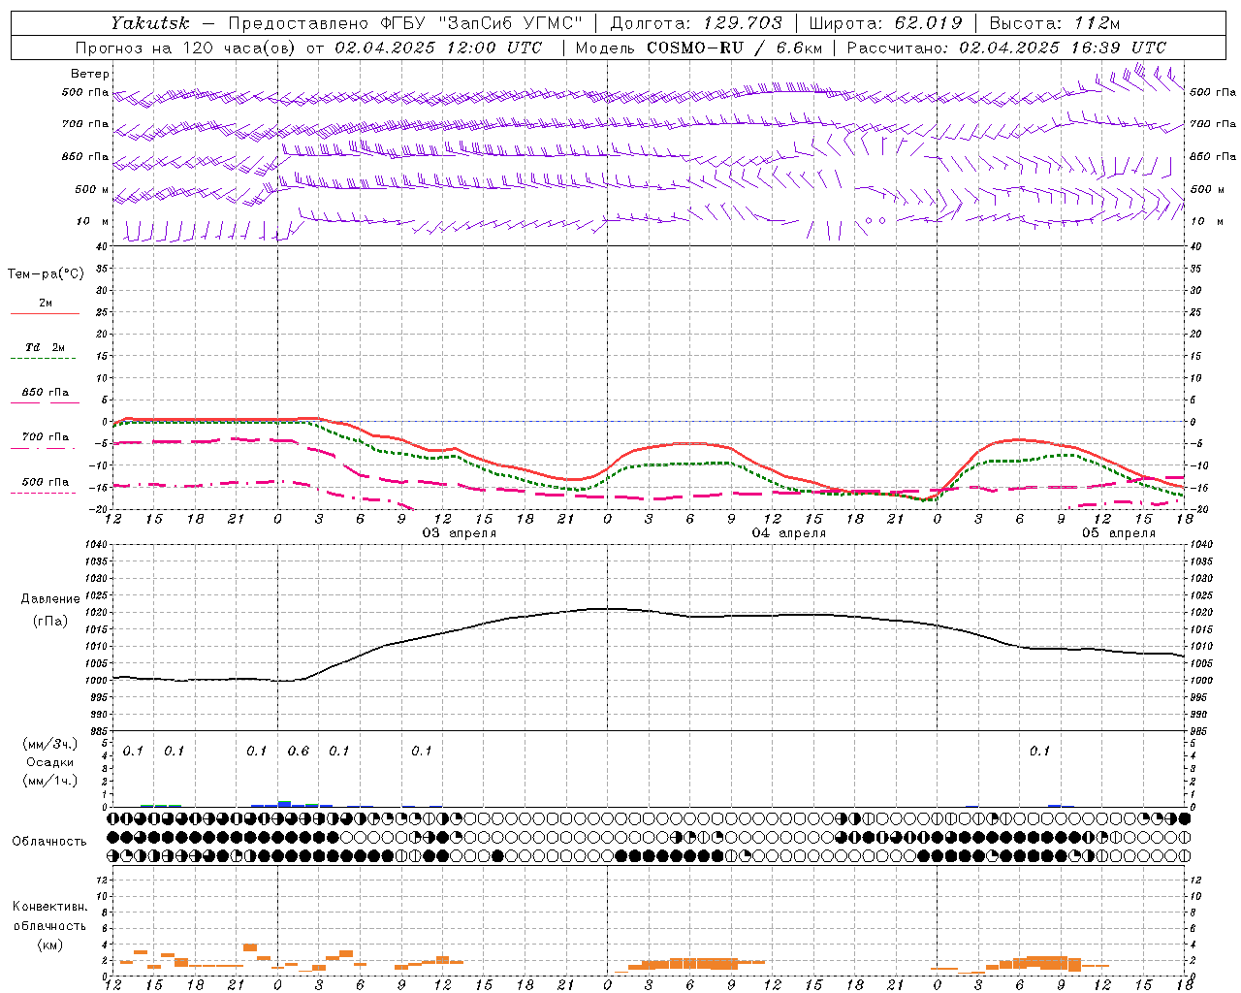Click the Осадки panel label
This screenshot has height=993, width=1241.
click(x=50, y=762)
